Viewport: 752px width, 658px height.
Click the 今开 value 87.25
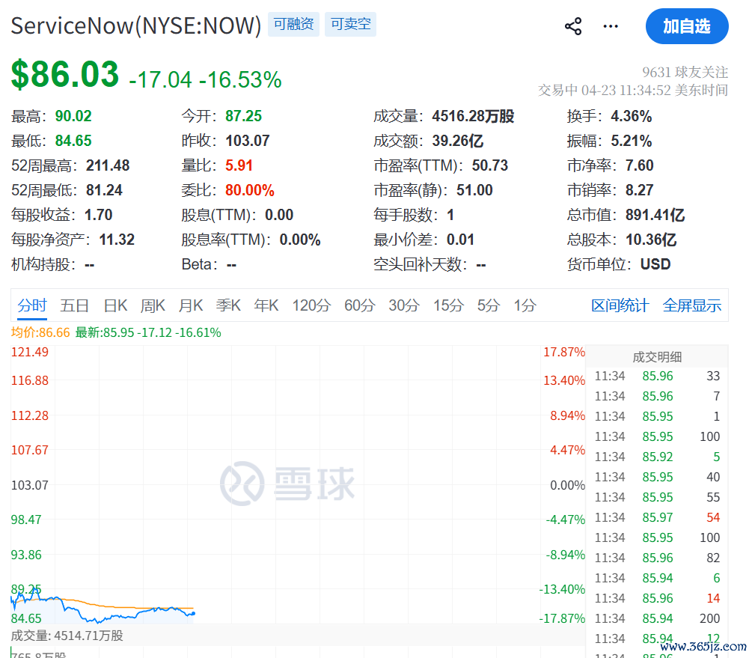coord(244,116)
